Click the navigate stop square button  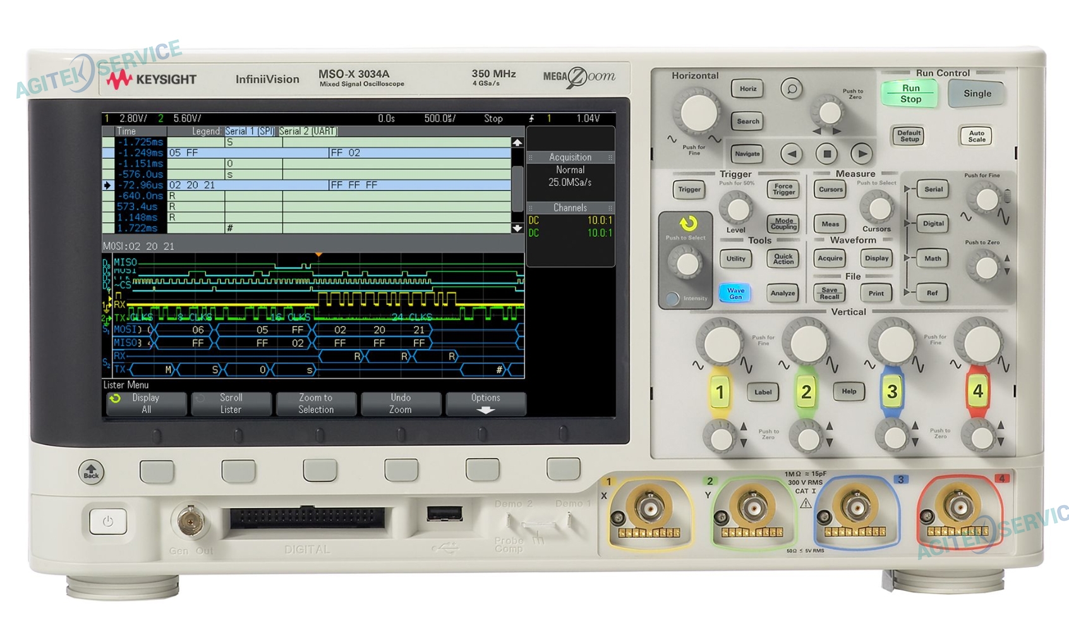pyautogui.click(x=826, y=154)
